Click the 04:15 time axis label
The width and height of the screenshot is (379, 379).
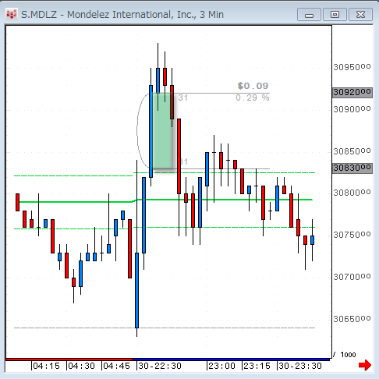(46, 366)
